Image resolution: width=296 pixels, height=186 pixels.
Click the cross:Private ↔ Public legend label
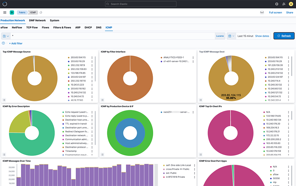pos(178,169)
